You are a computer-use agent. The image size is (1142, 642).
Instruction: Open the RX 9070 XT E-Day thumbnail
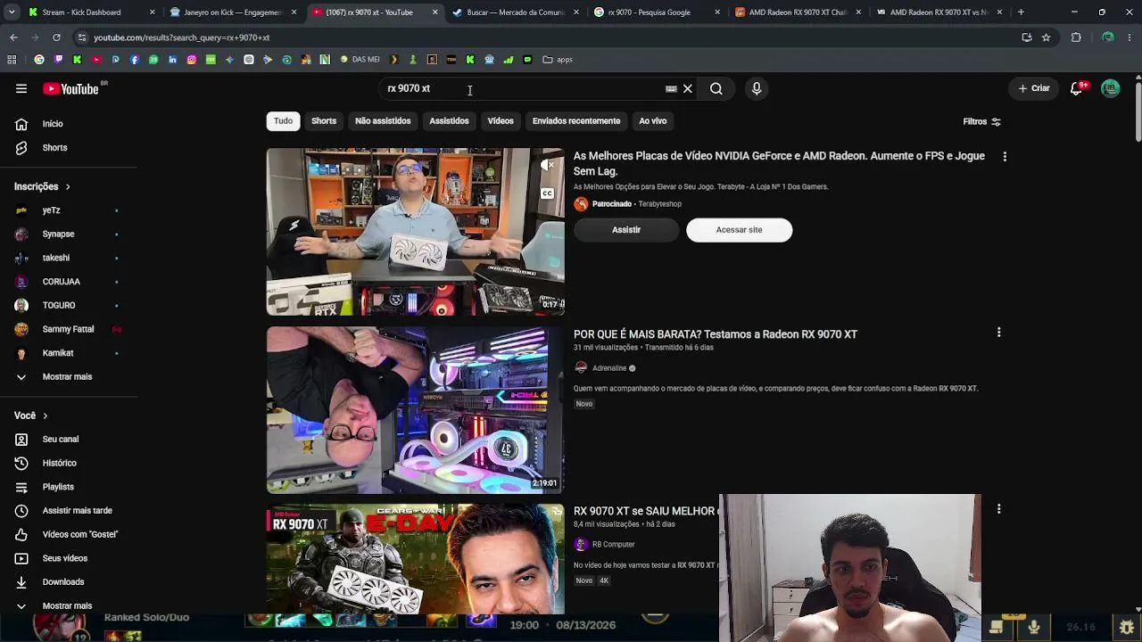416,560
